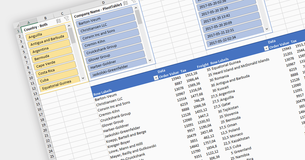Select Christiansen LLC in the Company Name slicer
Image resolution: width=305 pixels, height=160 pixels.
coord(107,24)
